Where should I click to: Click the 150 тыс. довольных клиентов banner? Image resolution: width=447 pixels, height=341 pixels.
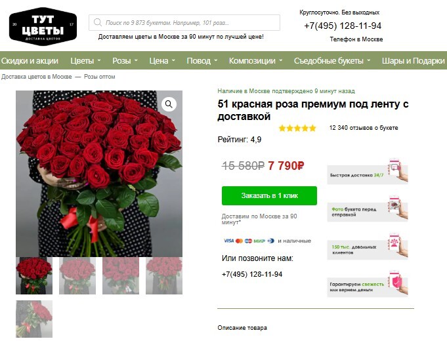(368, 247)
